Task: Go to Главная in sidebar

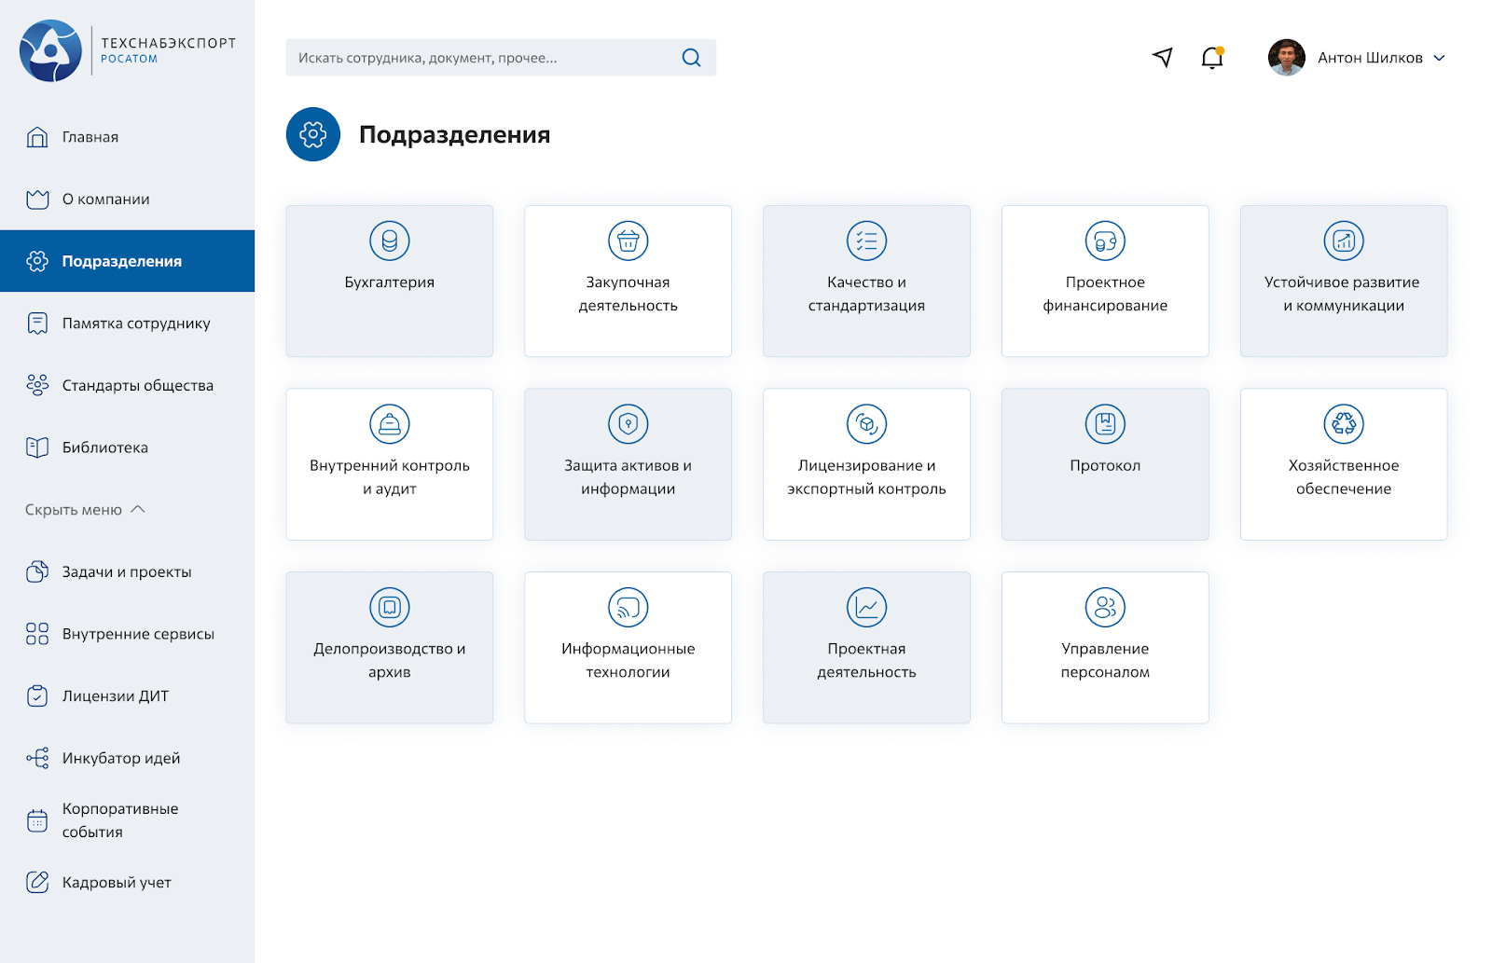Action: click(90, 137)
